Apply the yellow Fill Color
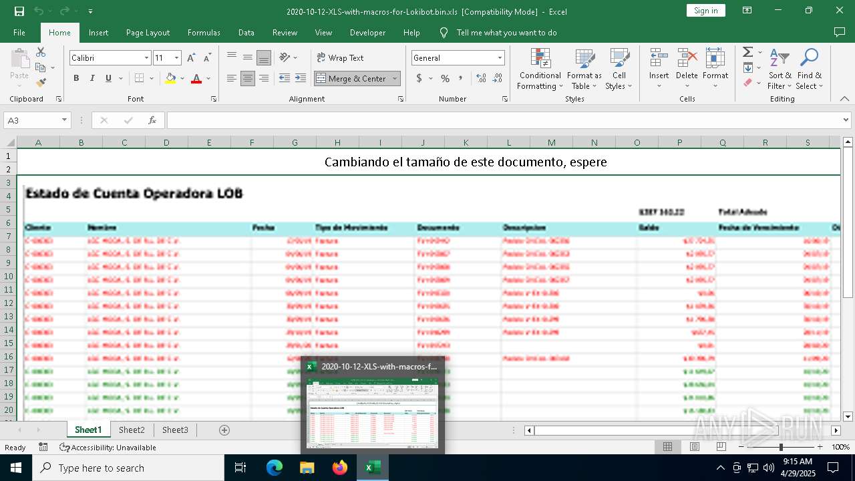This screenshot has width=855, height=481. point(170,78)
